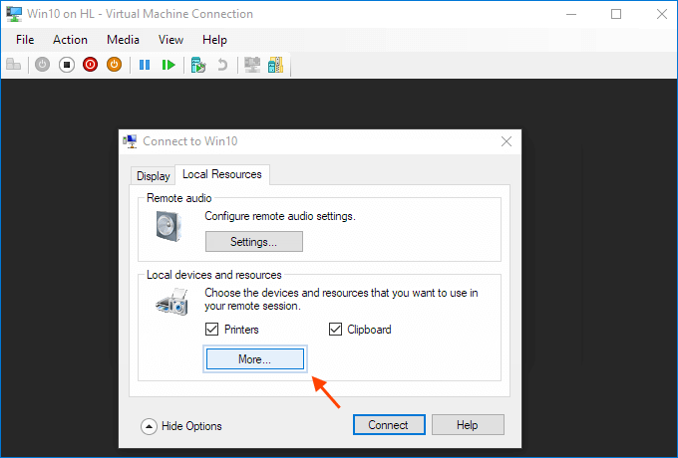This screenshot has height=458, width=678.
Task: Click the green Reset/resume play icon
Action: pyautogui.click(x=169, y=65)
